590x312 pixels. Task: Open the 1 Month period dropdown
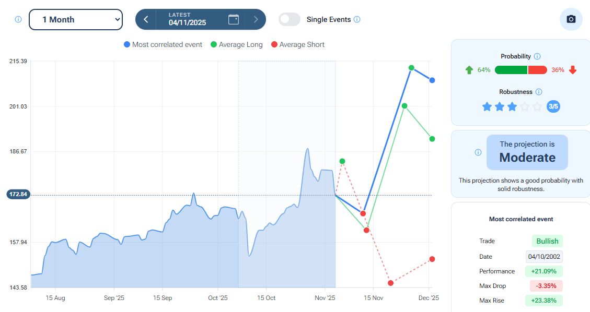tap(75, 19)
